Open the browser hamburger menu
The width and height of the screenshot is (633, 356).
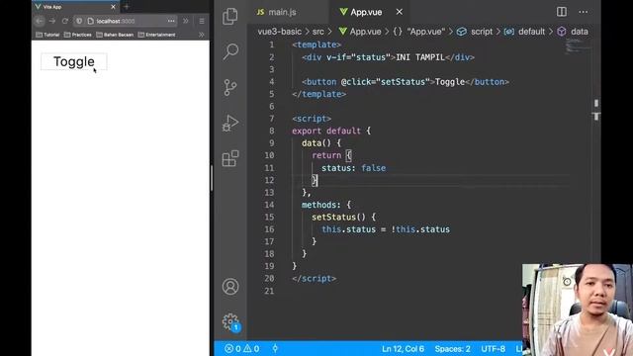coord(202,21)
